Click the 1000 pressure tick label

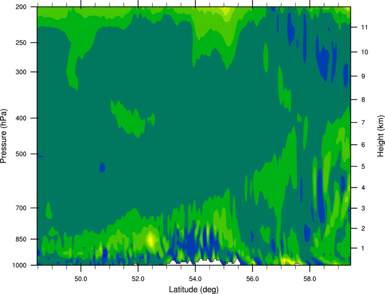click(19, 266)
